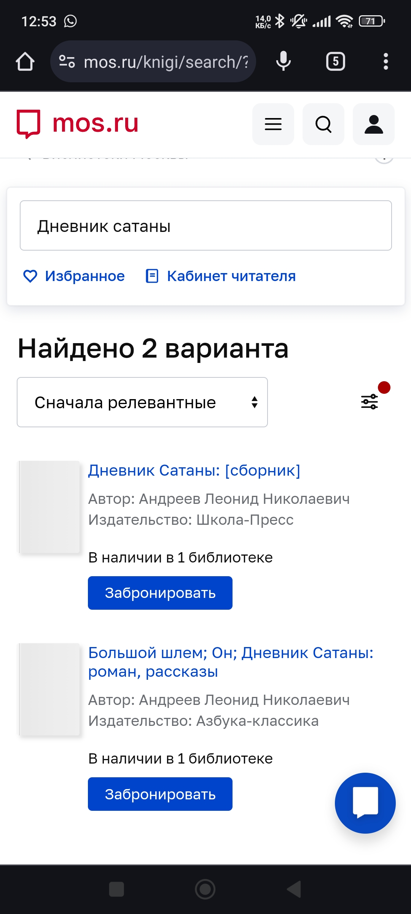The height and width of the screenshot is (914, 411).
Task: Click the mos.ru logo
Action: click(x=78, y=124)
